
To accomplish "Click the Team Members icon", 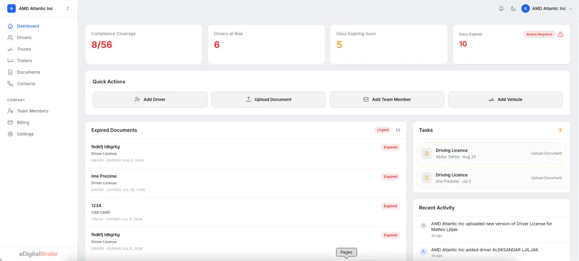I will (10, 111).
